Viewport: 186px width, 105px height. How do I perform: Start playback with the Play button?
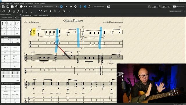(71, 6)
